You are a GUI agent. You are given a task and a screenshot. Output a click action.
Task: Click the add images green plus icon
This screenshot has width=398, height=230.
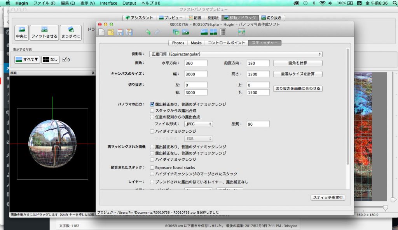[176, 32]
